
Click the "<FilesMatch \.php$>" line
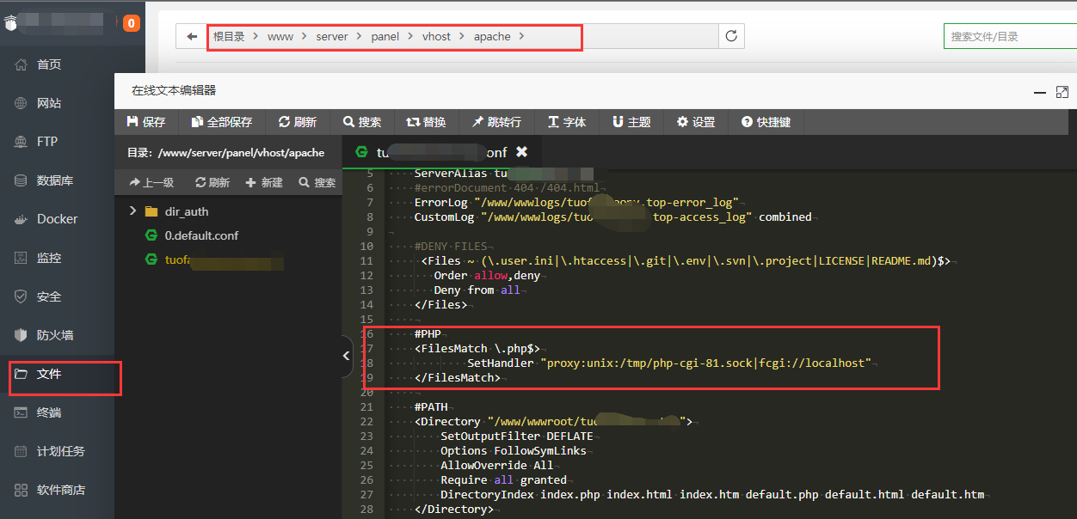(477, 348)
